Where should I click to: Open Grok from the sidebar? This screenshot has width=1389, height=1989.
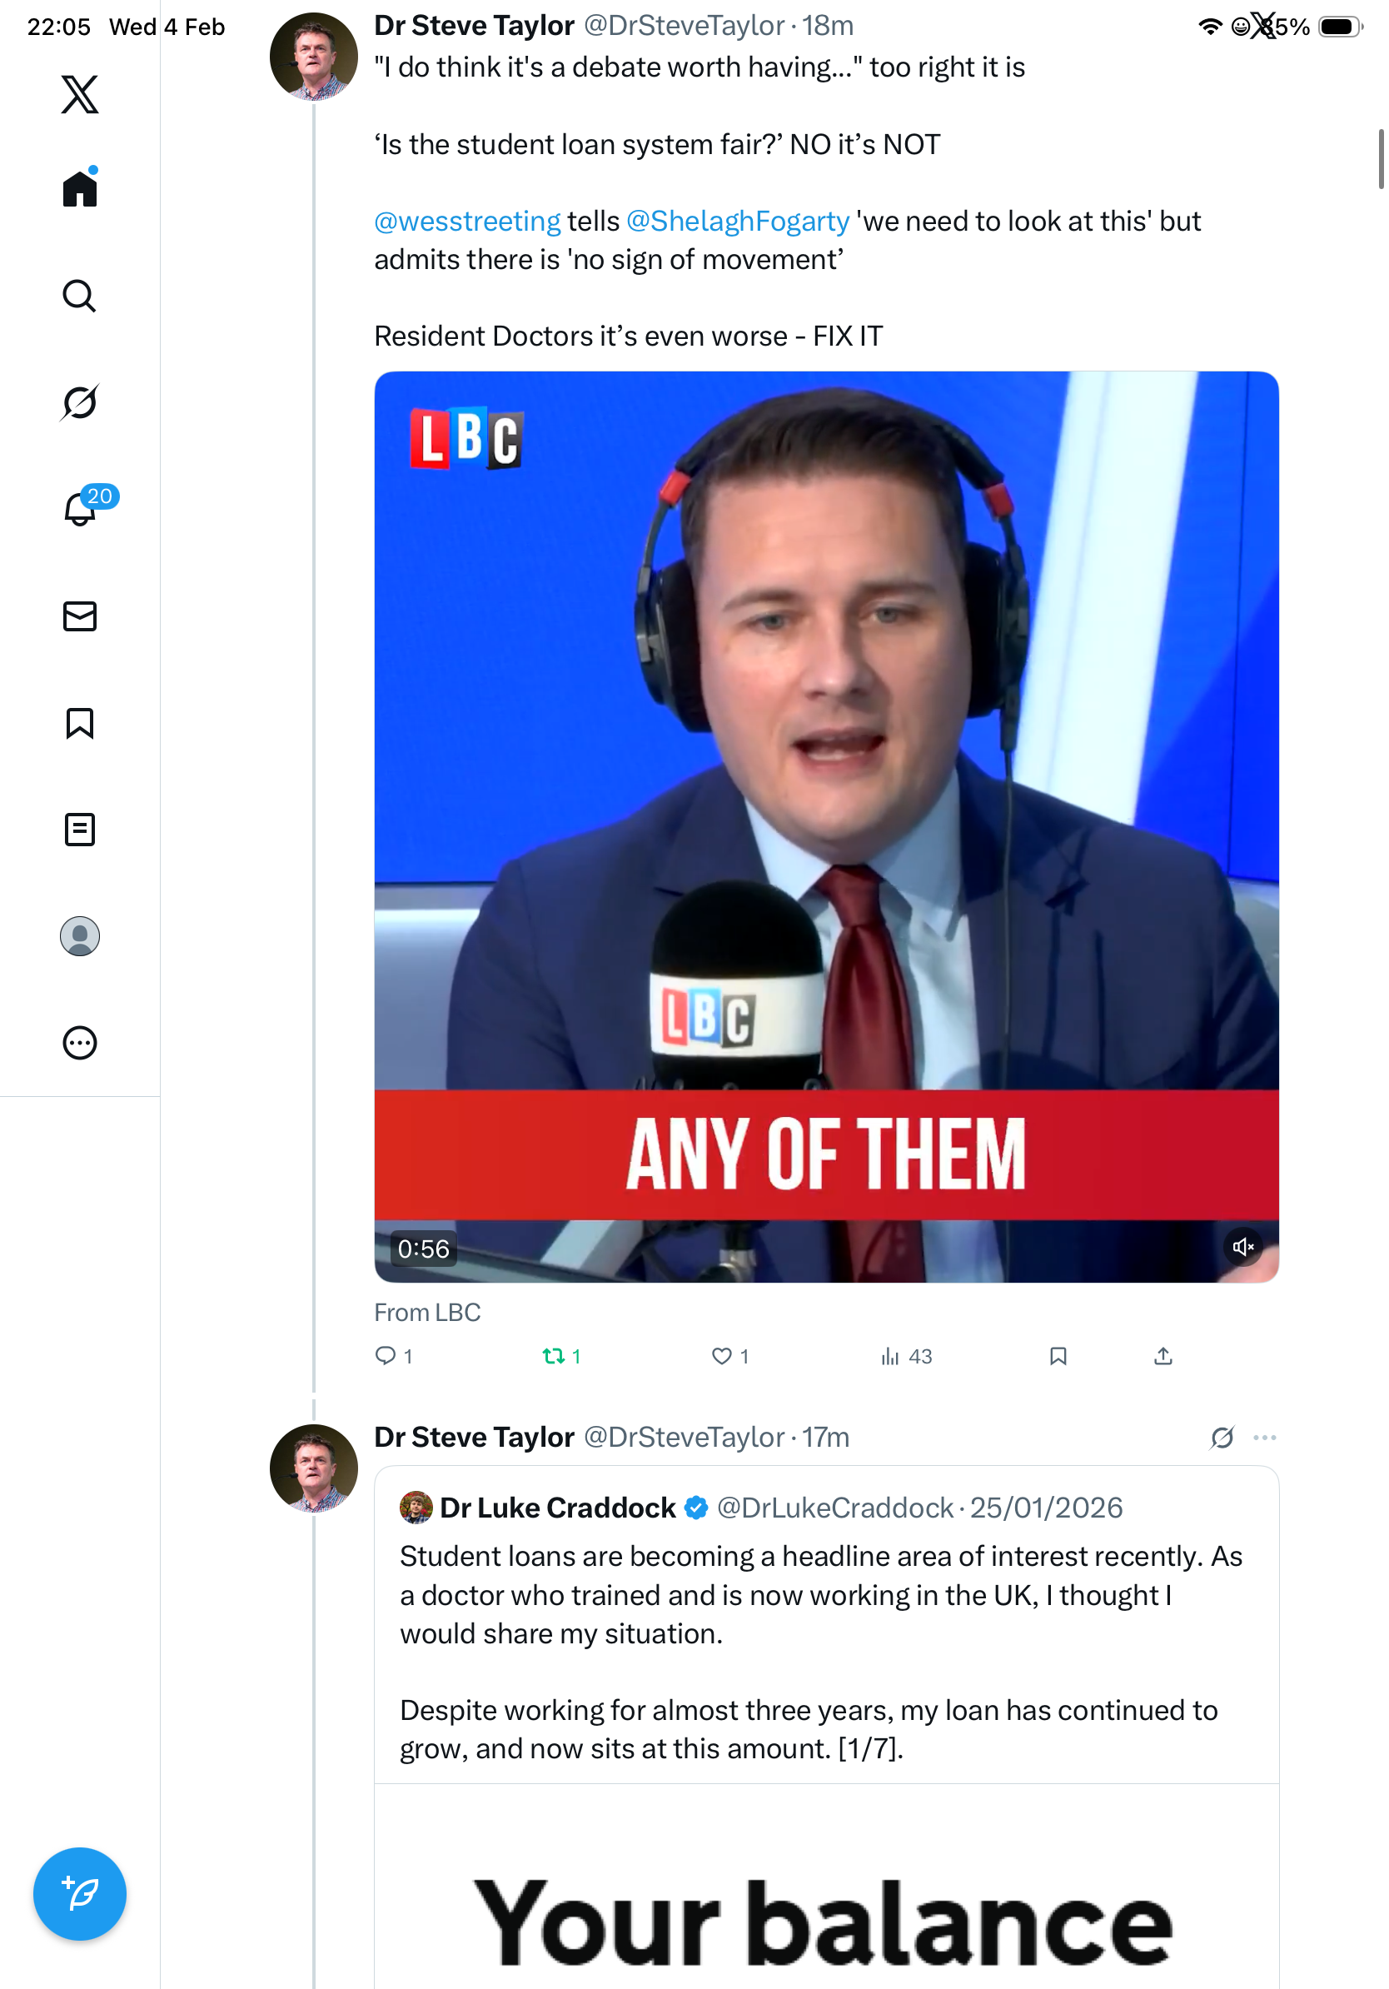point(80,402)
